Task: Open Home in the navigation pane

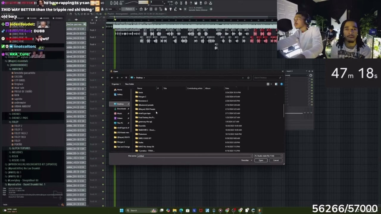Action: (118, 90)
